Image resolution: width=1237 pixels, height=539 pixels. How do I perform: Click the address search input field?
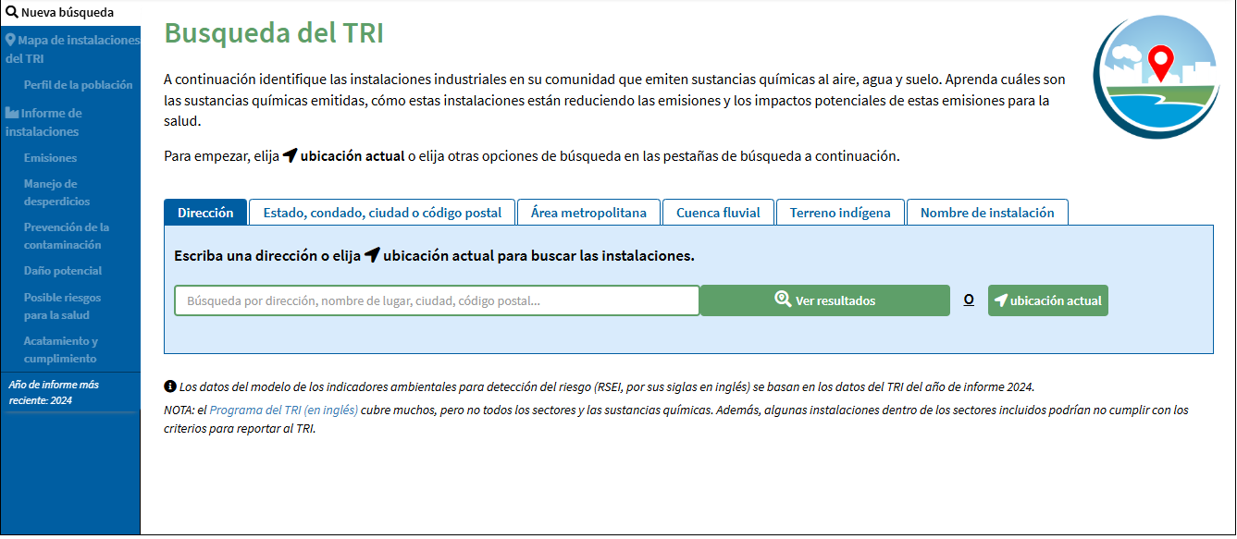[x=437, y=300]
